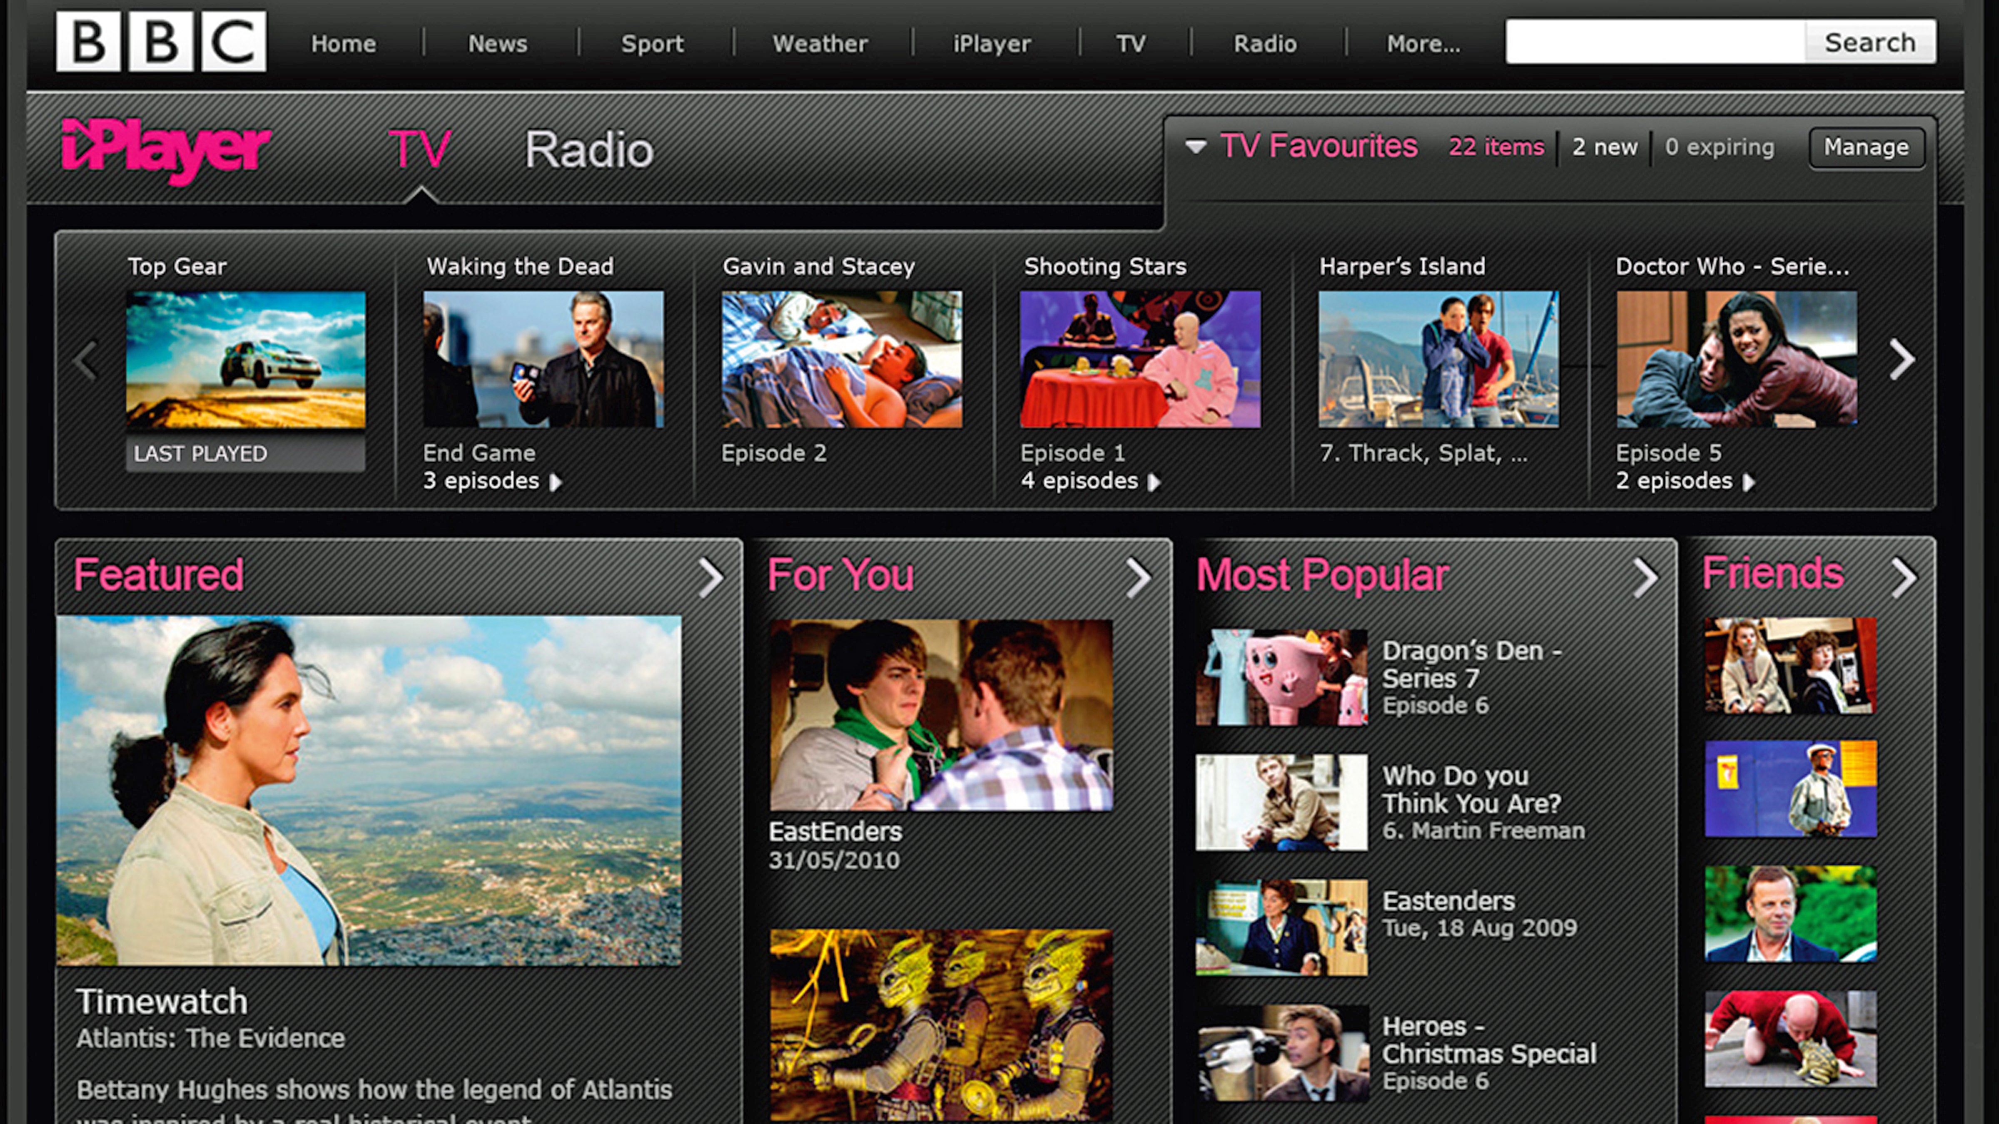Select the TV tab in iPlayer
Image resolution: width=1999 pixels, height=1124 pixels.
[420, 150]
